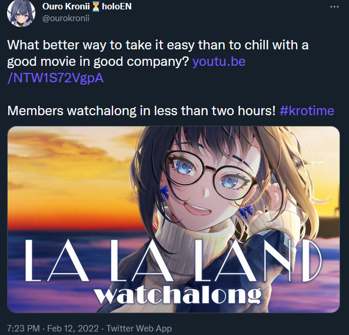This screenshot has width=349, height=335.
Task: Click the LA LA LAND title text in image
Action: (x=174, y=260)
